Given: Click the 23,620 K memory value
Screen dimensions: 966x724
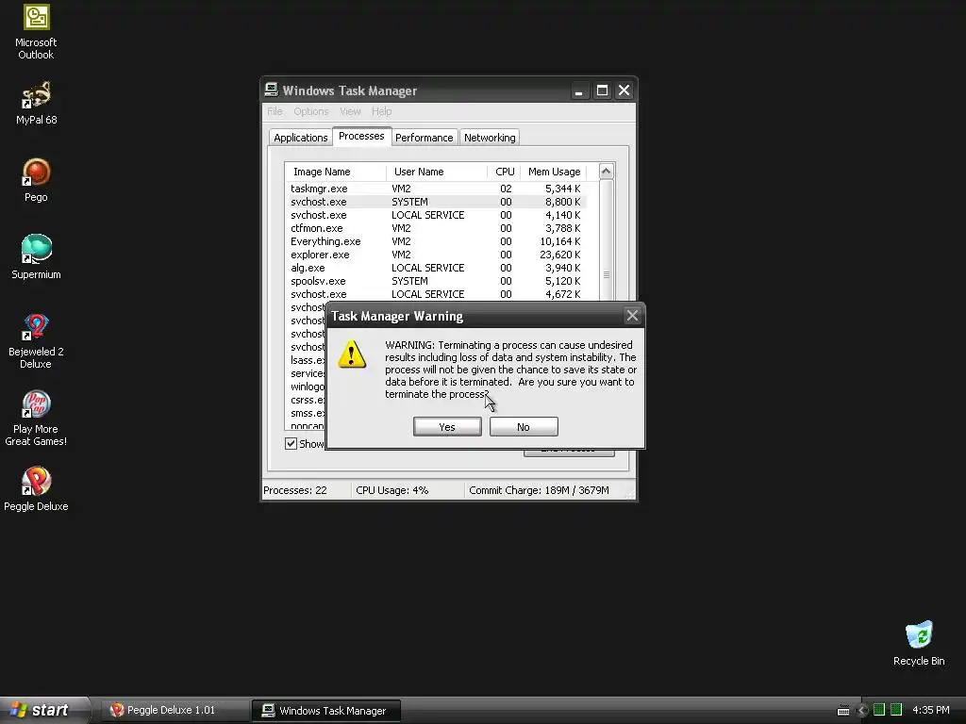Looking at the screenshot, I should coord(560,255).
